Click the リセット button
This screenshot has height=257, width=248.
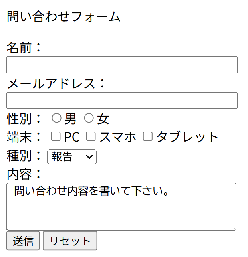tap(70, 241)
